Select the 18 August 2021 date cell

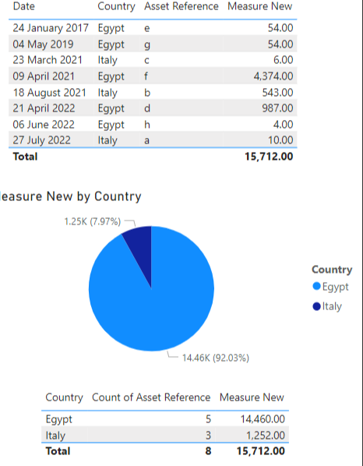[x=49, y=93]
